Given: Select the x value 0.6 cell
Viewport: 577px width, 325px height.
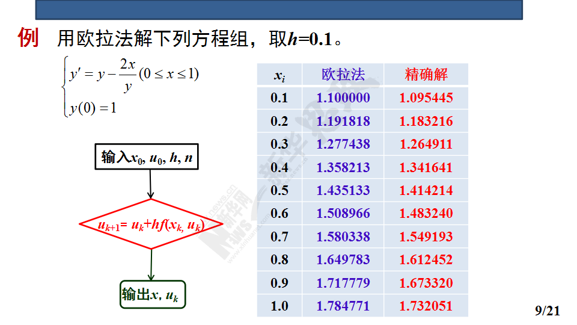Looking at the screenshot, I should (279, 213).
